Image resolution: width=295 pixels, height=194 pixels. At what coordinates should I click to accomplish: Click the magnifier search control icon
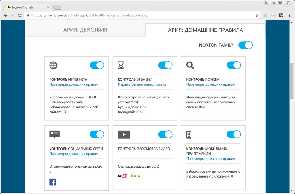190,65
